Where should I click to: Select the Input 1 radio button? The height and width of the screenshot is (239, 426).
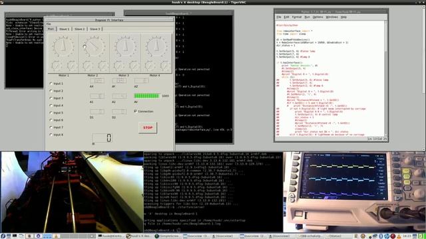(51, 84)
